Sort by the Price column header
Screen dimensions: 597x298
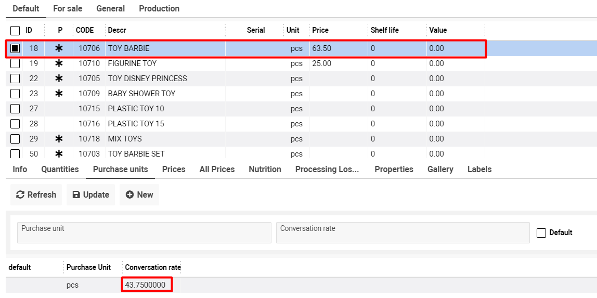pyautogui.click(x=320, y=30)
